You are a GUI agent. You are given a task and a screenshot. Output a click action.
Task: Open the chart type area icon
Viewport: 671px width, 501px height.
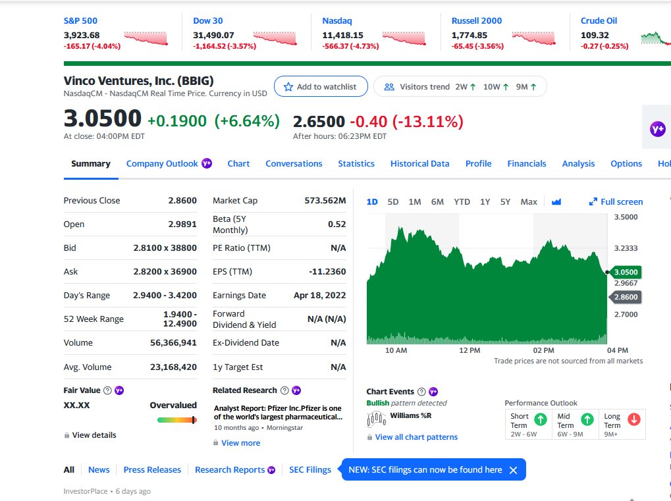(556, 201)
